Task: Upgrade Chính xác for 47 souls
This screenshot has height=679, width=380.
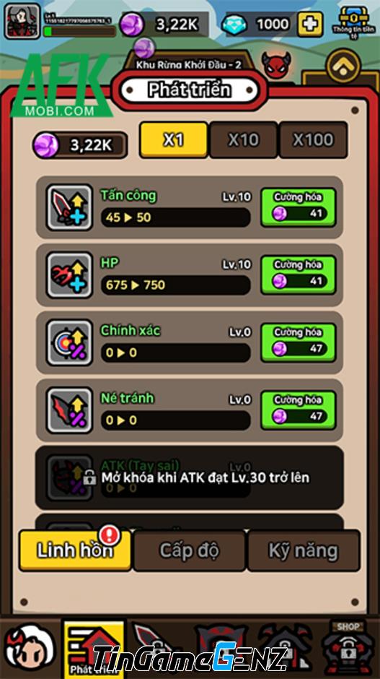Action: coord(299,342)
